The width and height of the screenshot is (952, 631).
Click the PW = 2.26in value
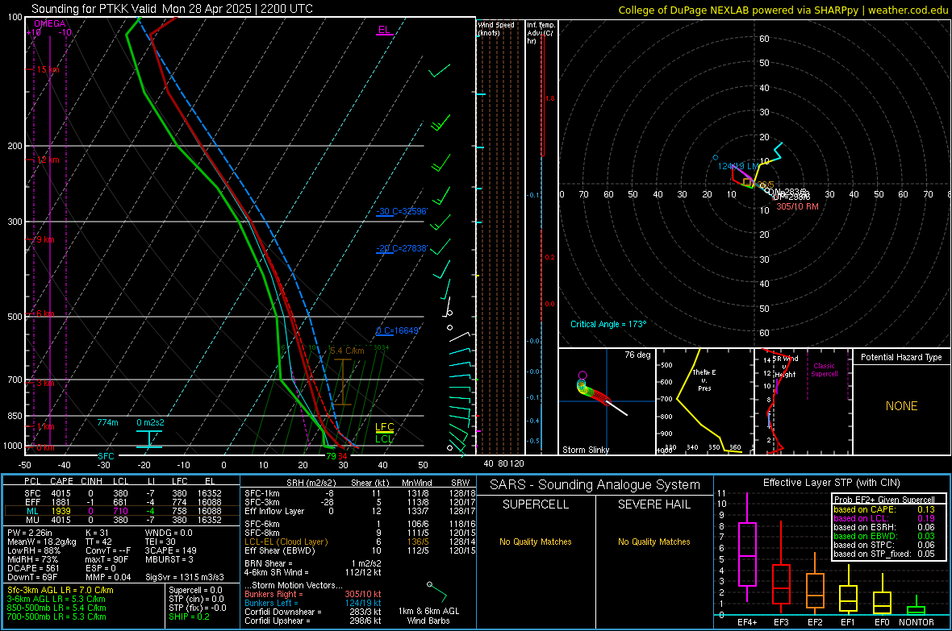(29, 533)
